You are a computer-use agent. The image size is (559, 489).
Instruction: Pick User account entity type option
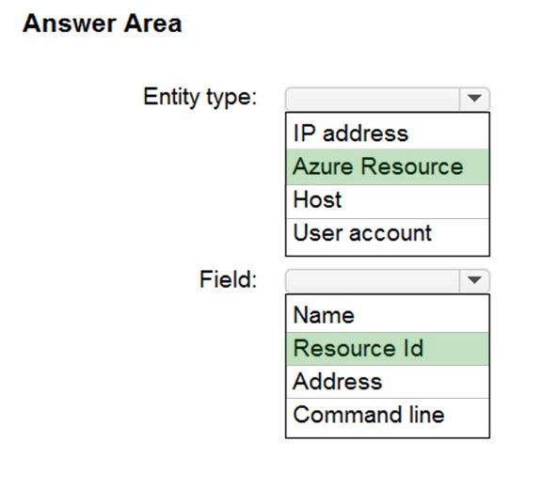coord(388,235)
